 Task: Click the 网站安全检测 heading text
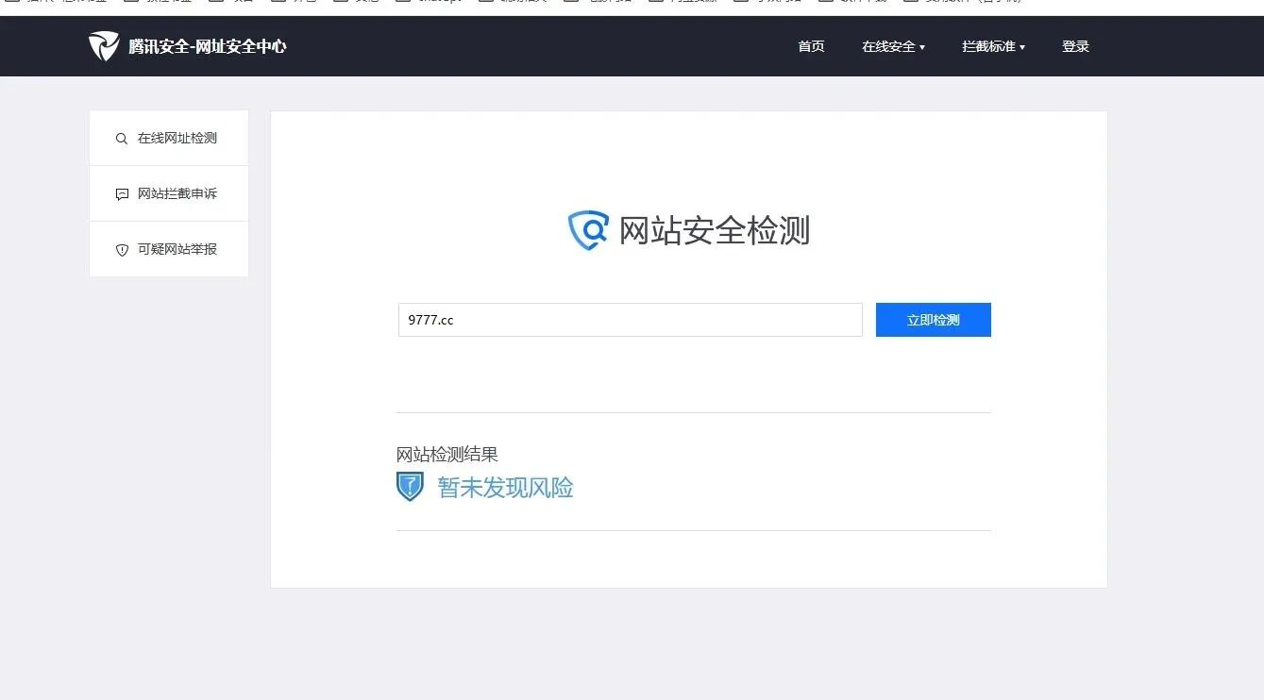(x=715, y=230)
